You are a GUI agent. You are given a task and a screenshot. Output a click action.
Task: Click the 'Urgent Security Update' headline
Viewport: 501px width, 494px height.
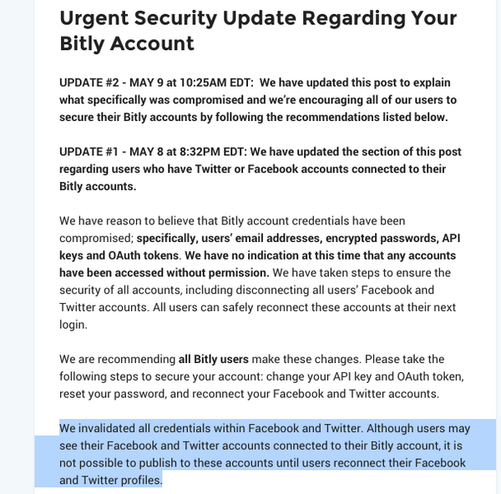pos(258,30)
